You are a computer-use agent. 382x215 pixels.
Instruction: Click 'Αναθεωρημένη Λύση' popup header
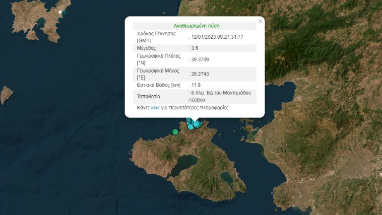tap(196, 26)
